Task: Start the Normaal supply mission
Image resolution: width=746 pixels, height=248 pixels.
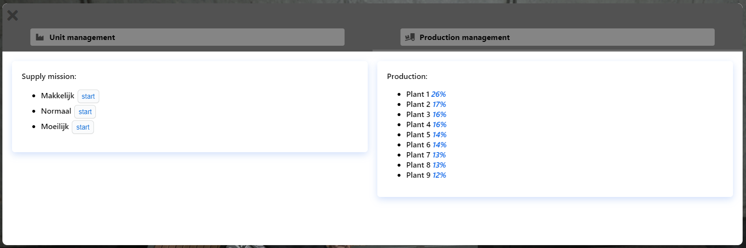Action: click(85, 112)
